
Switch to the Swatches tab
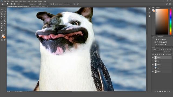(158, 8)
